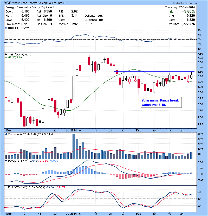Image resolution: width=208 pixels, height=216 pixels.
Task: Click the YGE (Daily) 6.33 chart title
Action: tap(20, 54)
